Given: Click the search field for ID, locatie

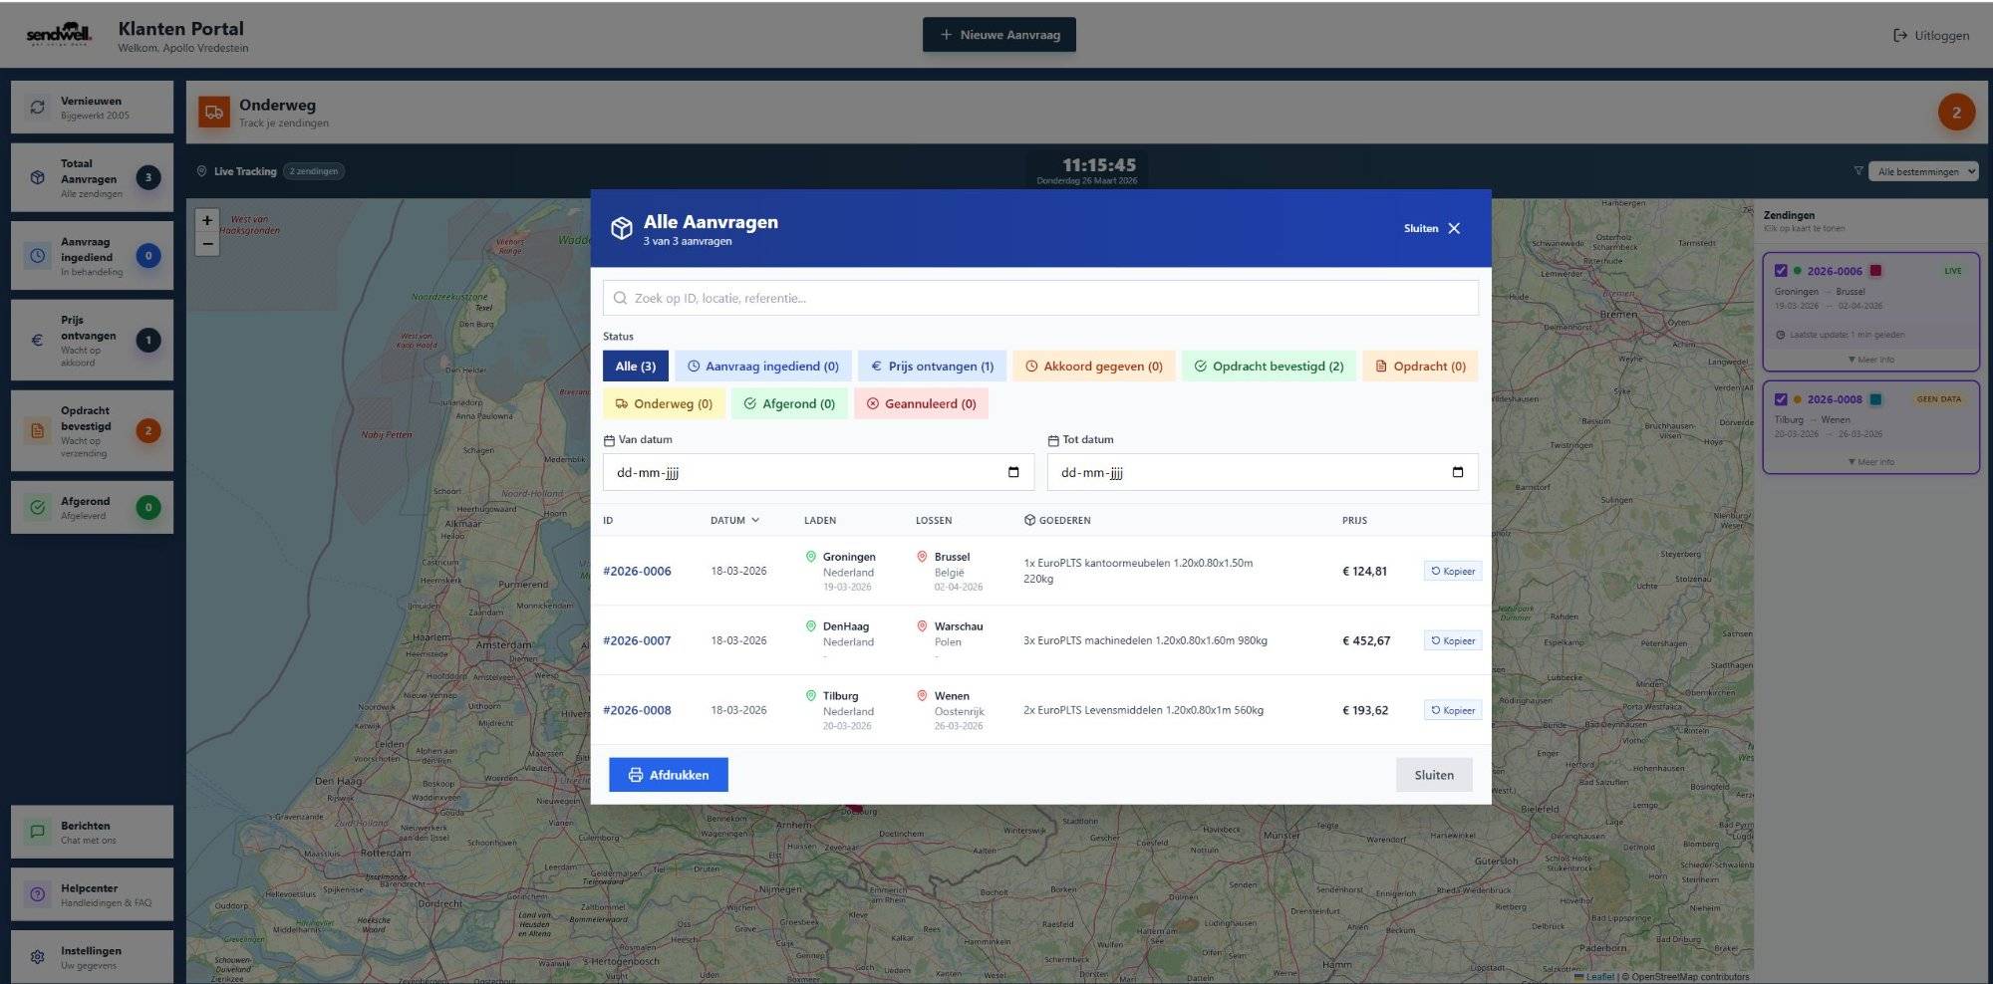Looking at the screenshot, I should (x=1040, y=298).
